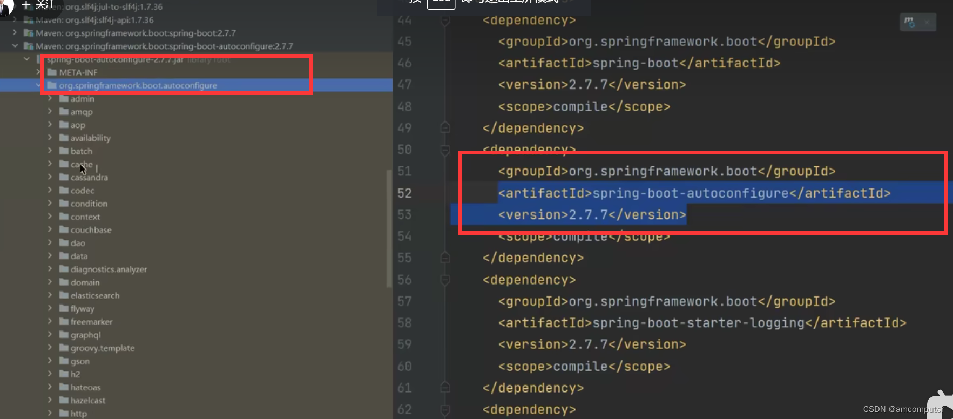Click the domain package folder icon
This screenshot has height=419, width=953.
(x=64, y=282)
